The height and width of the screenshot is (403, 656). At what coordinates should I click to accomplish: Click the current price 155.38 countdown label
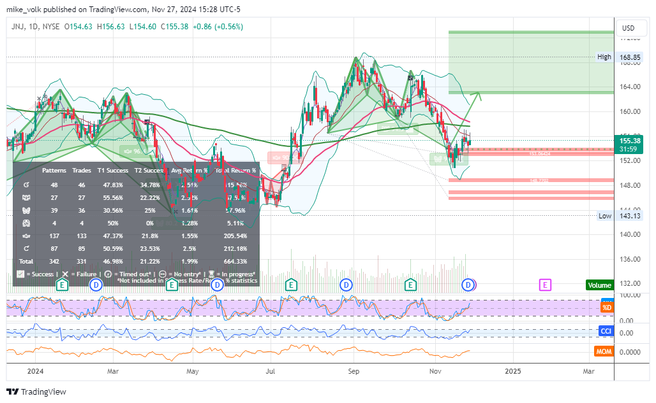[x=629, y=145]
